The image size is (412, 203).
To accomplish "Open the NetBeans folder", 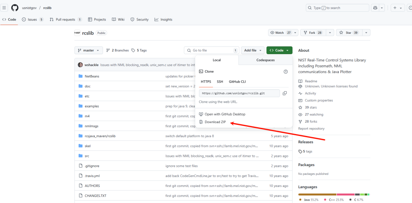I will [92, 76].
